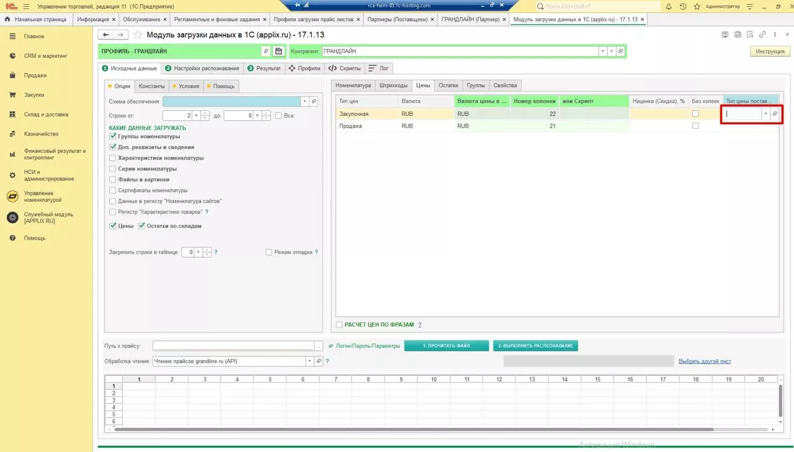Click the Путь к прайсу input field
794x452 pixels.
[x=233, y=346]
